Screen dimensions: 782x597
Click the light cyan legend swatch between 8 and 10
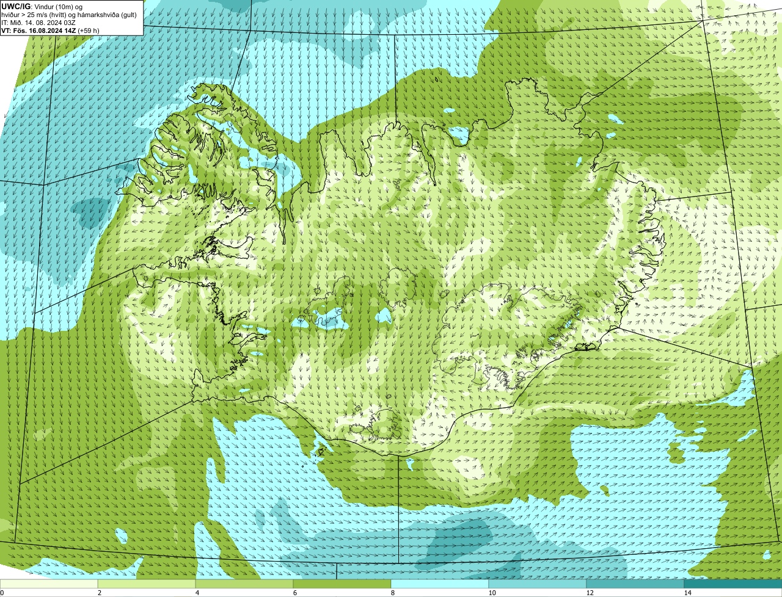[x=440, y=584]
